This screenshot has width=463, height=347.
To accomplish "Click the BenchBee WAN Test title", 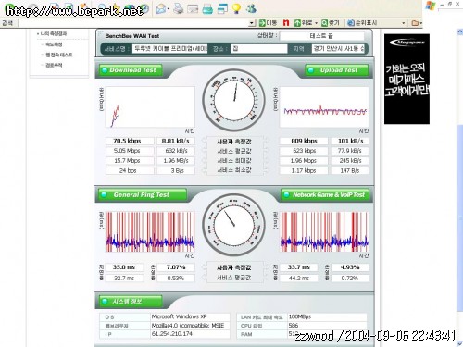I will pyautogui.click(x=132, y=36).
